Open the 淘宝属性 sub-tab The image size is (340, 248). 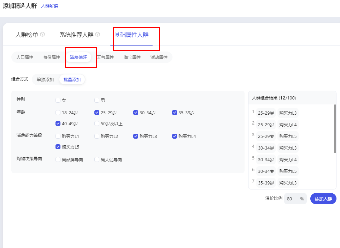132,58
